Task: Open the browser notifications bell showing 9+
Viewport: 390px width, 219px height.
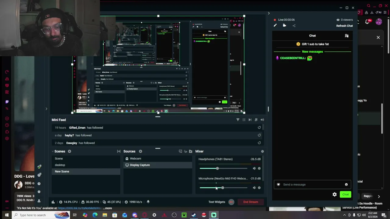Action: tap(368, 22)
